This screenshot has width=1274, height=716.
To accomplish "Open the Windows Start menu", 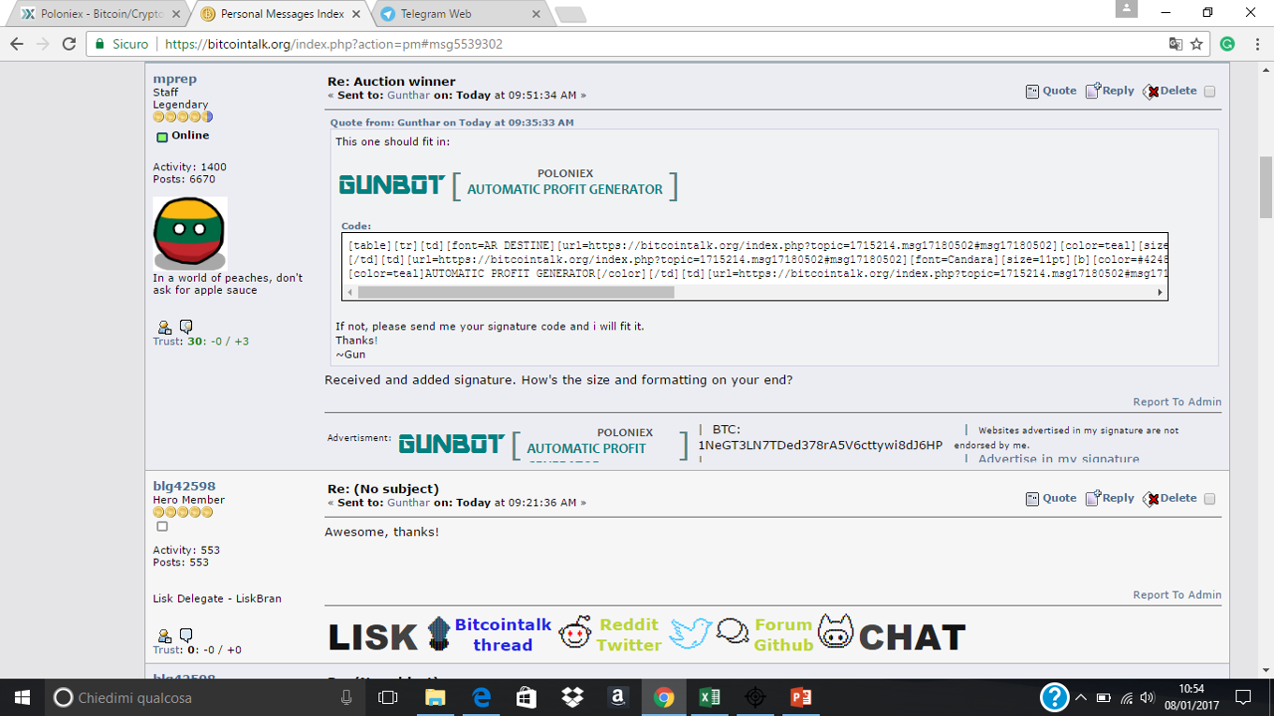I will [x=22, y=697].
